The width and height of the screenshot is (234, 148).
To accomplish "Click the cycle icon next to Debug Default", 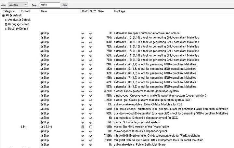I will coord(18,24).
